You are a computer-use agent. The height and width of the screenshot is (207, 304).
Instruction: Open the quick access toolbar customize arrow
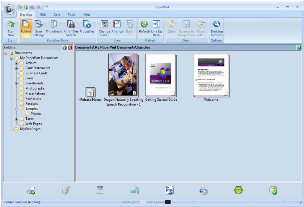(x=47, y=7)
